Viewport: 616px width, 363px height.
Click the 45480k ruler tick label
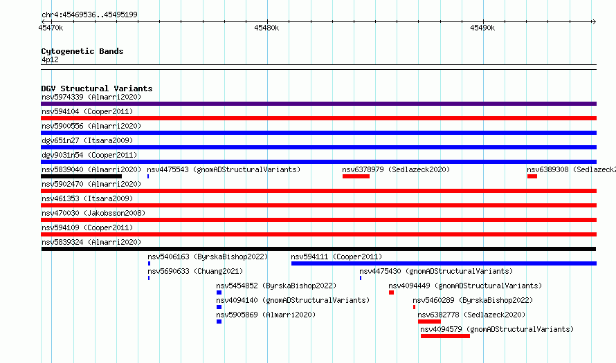pyautogui.click(x=266, y=28)
